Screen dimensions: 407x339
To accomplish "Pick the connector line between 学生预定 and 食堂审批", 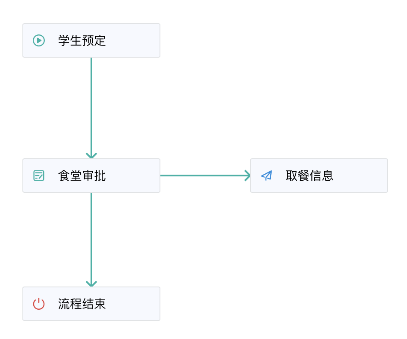I will (91, 103).
